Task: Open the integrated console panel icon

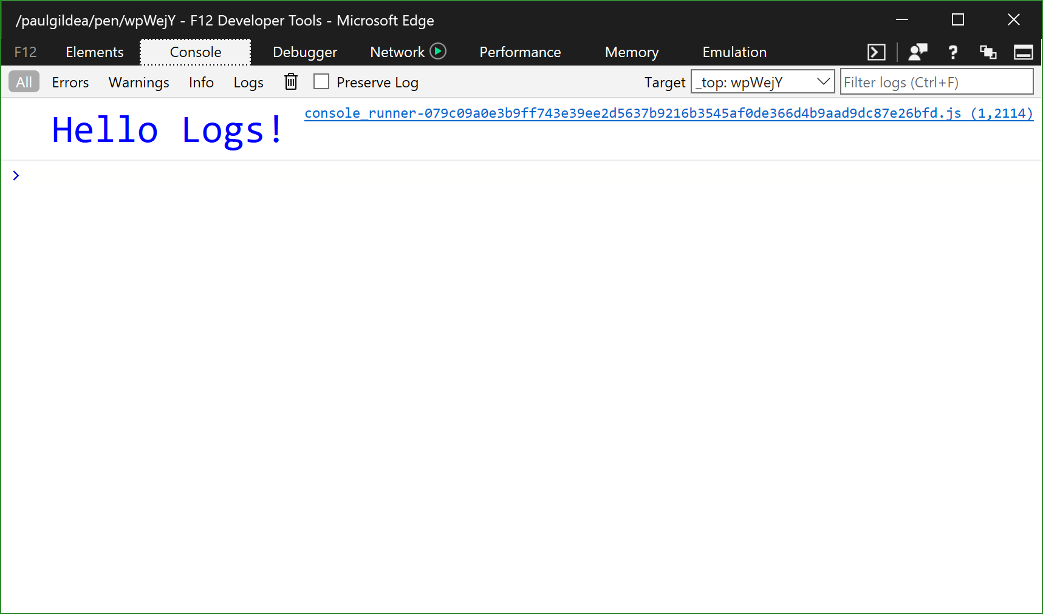Action: point(875,52)
